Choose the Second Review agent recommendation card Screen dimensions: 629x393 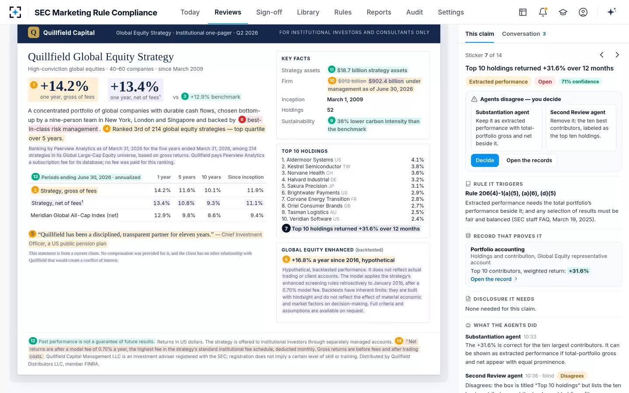pos(581,128)
